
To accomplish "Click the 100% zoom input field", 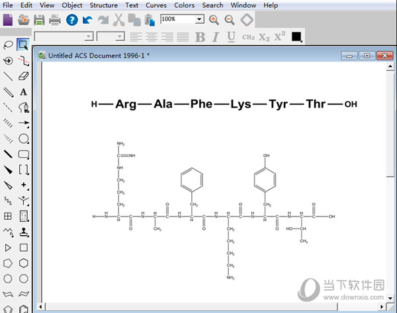I will coord(178,19).
